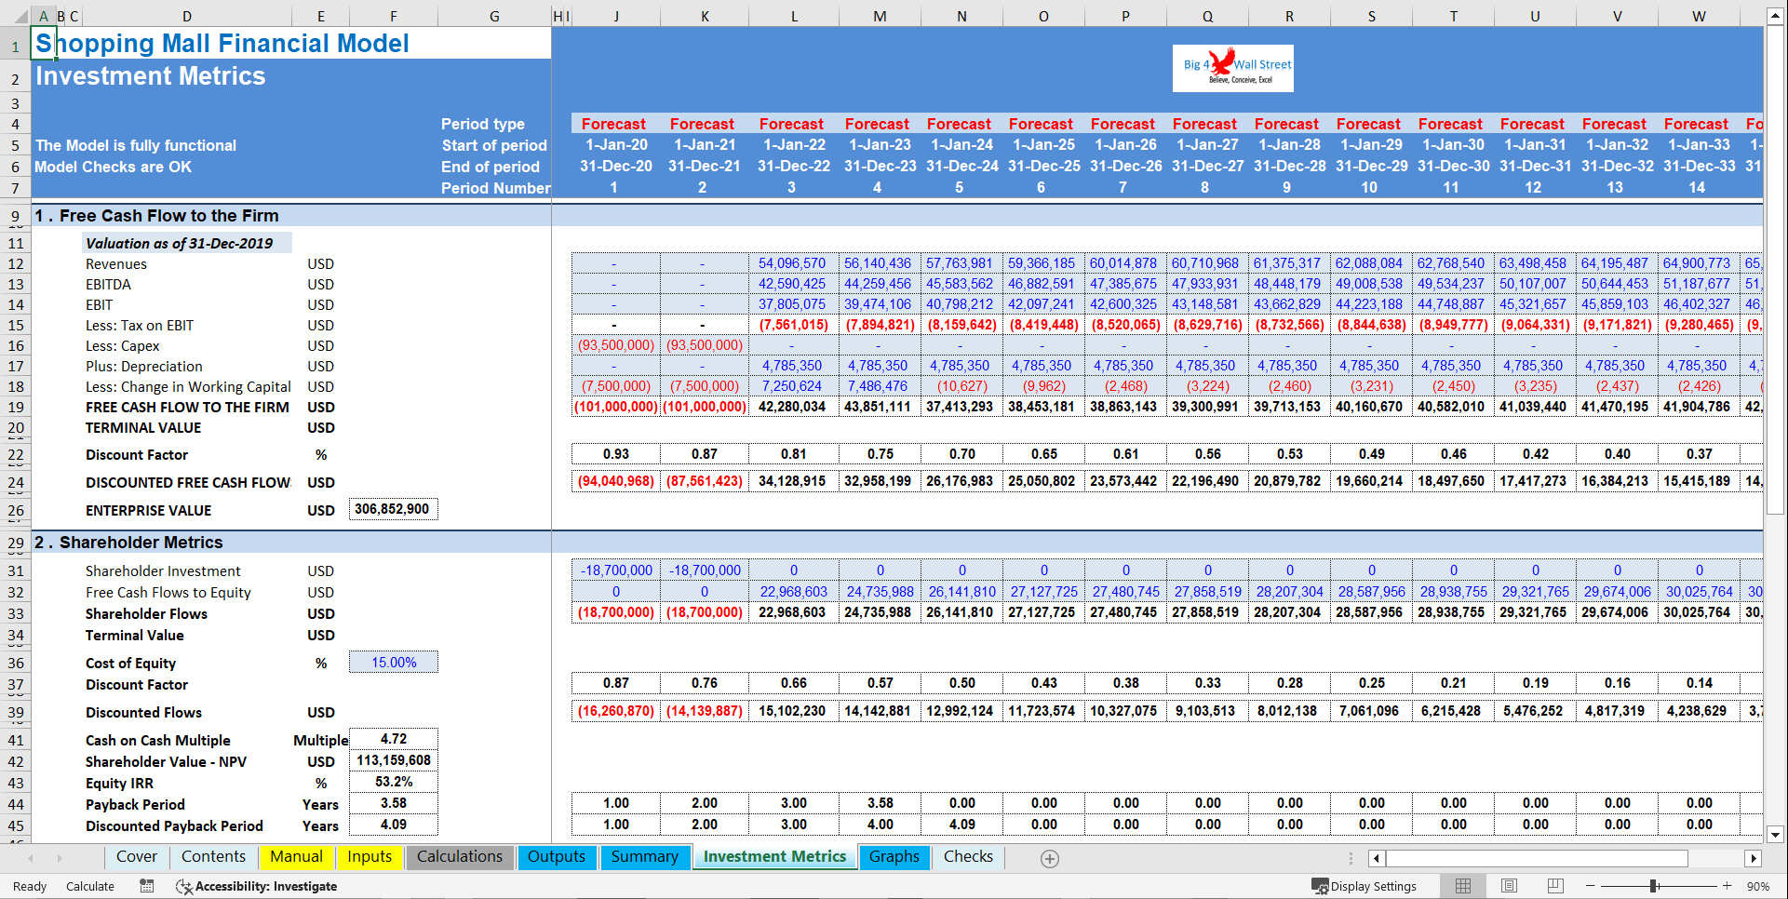Open the Checks worksheet tab
Image resolution: width=1788 pixels, height=899 pixels.
click(968, 856)
